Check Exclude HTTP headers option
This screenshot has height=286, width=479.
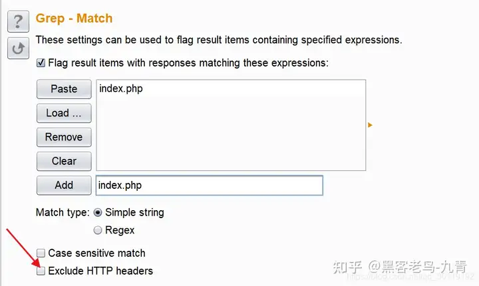pos(41,271)
